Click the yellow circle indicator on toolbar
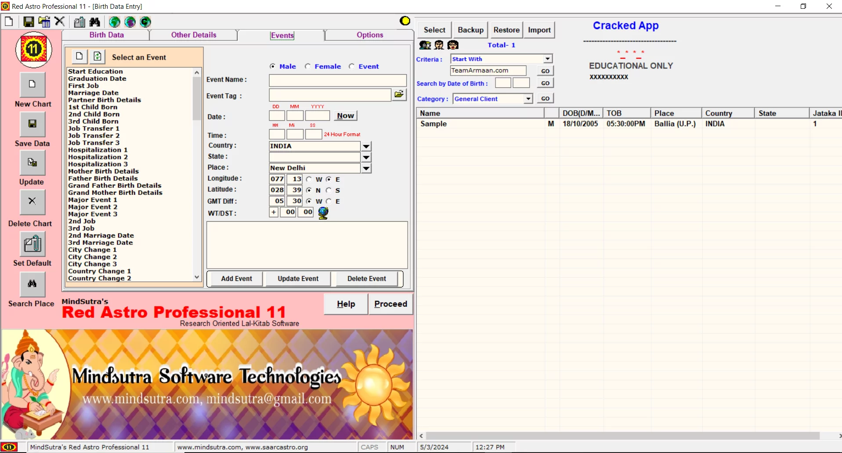The height and width of the screenshot is (453, 842). (405, 21)
